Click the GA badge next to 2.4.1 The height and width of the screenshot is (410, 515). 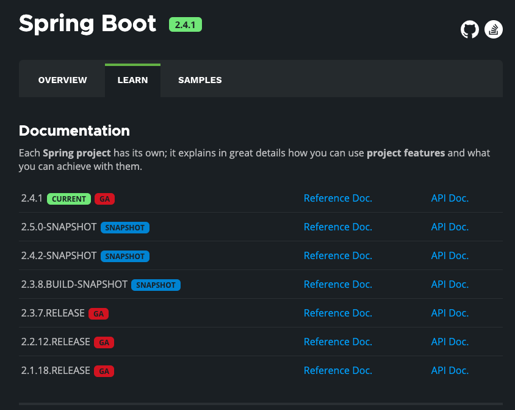click(104, 199)
